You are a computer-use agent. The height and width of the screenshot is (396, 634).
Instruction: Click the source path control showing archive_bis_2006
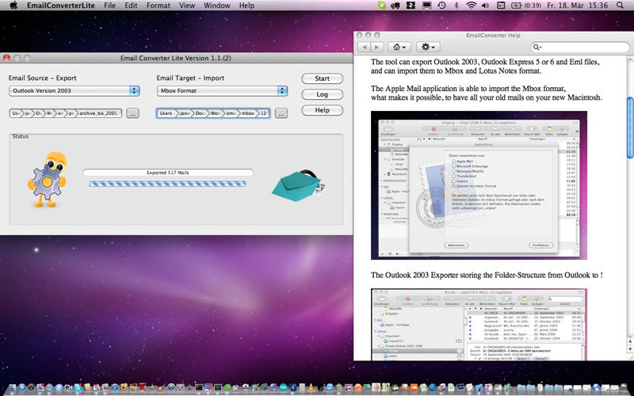pos(66,113)
